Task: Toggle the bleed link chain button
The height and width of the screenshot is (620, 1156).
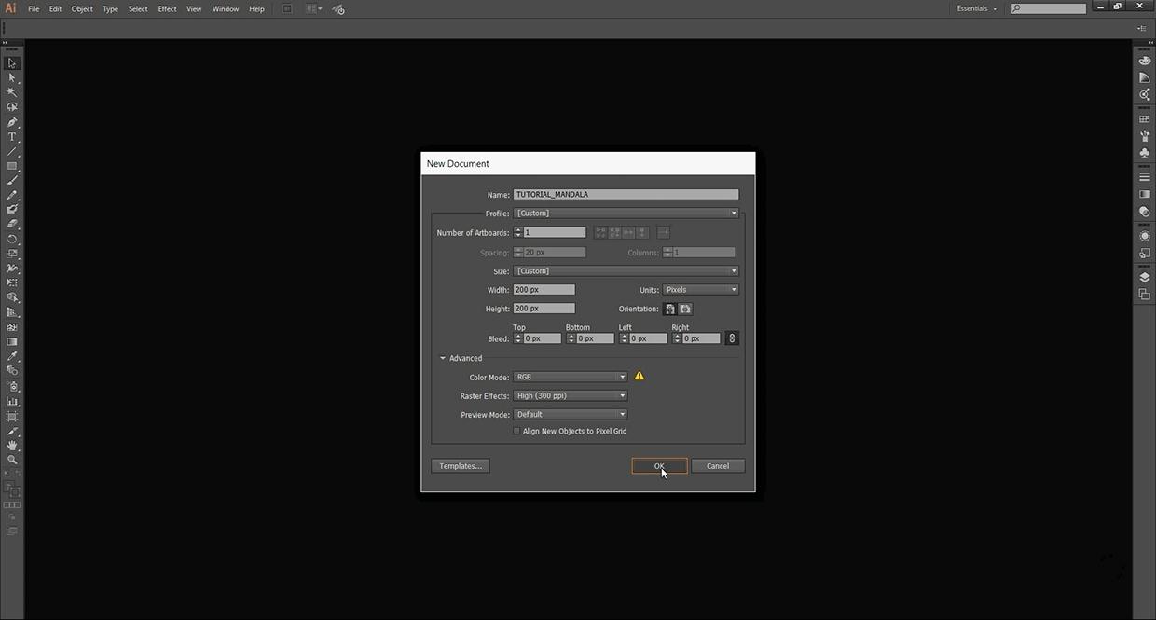Action: pos(732,338)
